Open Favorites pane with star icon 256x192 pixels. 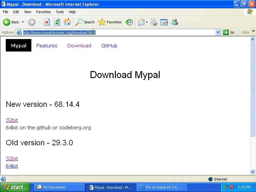point(110,22)
